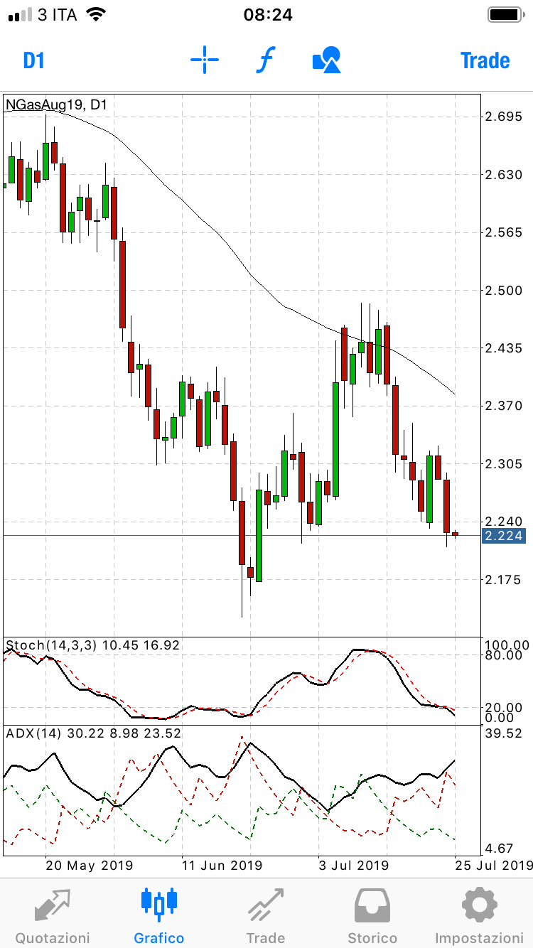The width and height of the screenshot is (533, 948).
Task: Tap the Stoch(14,3,3) indicator label
Action: pos(92,645)
